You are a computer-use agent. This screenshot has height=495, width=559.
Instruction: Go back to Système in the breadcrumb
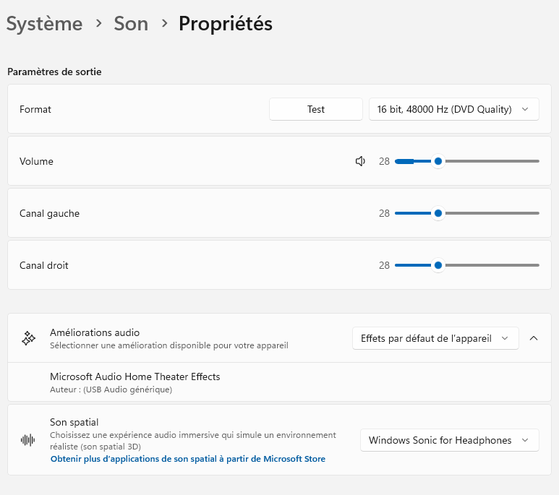coord(44,24)
